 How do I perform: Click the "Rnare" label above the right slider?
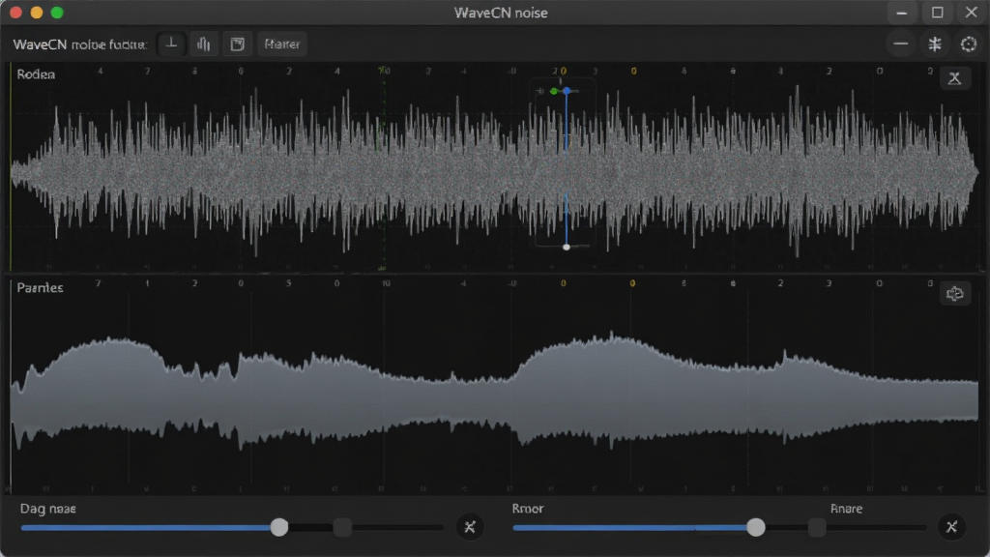click(x=847, y=509)
